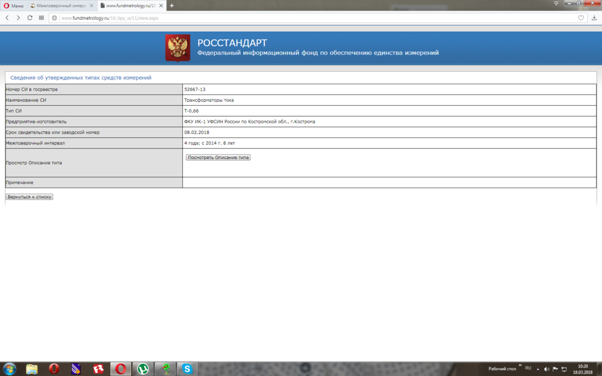Switch to the 'Межповерочный интер...' tab
Viewport: 602px width, 376px height.
[60, 5]
